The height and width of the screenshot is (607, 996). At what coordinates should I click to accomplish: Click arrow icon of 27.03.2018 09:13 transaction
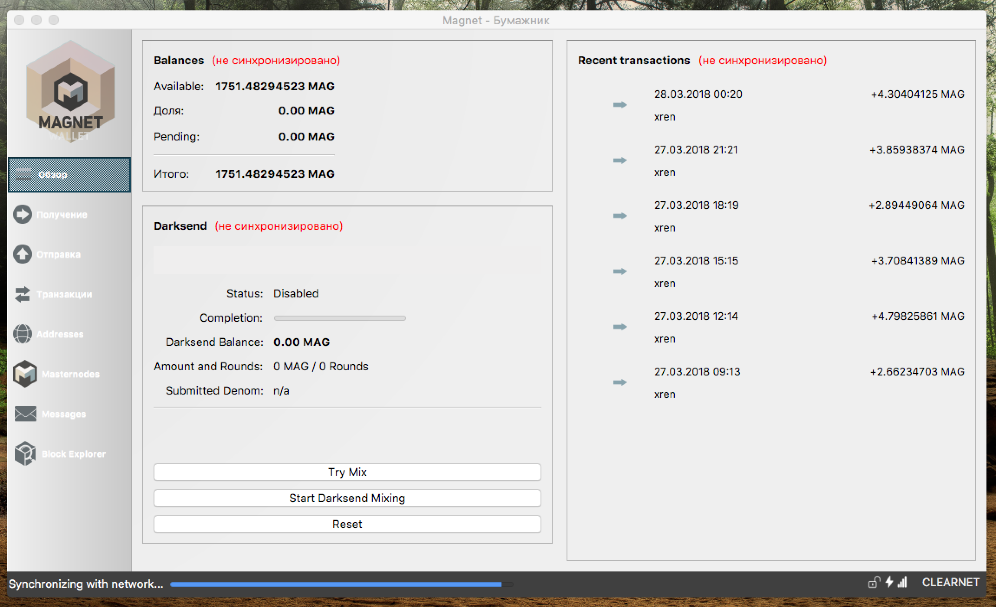pos(620,382)
